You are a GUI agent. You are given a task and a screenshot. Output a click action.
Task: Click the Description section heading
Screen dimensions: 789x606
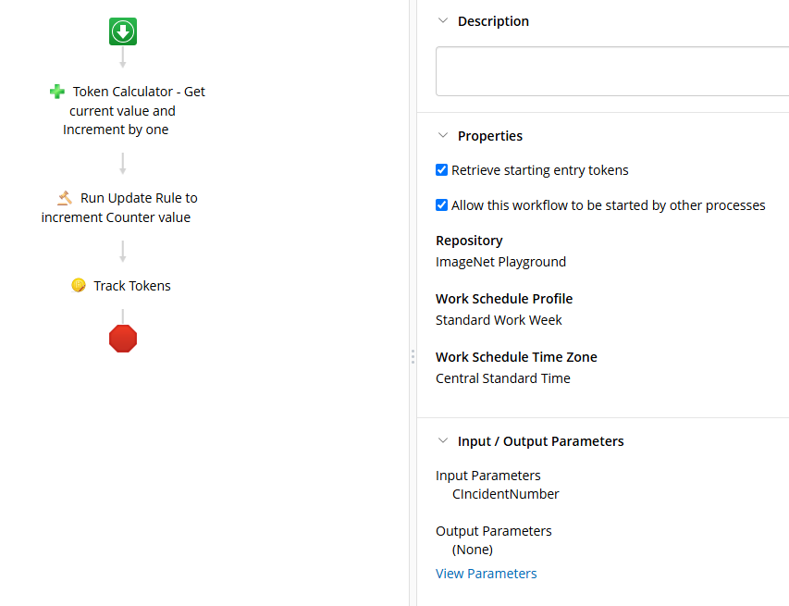(x=493, y=21)
